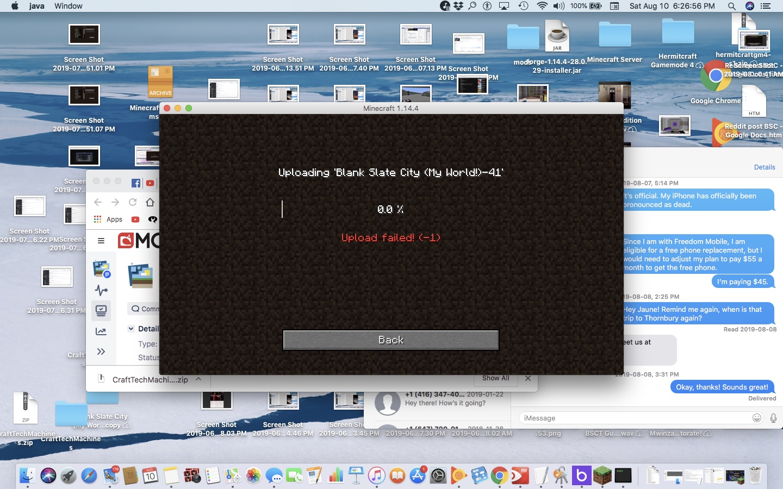Open Notification Center list icon
Viewport: 783px width, 489px height.
point(766,6)
